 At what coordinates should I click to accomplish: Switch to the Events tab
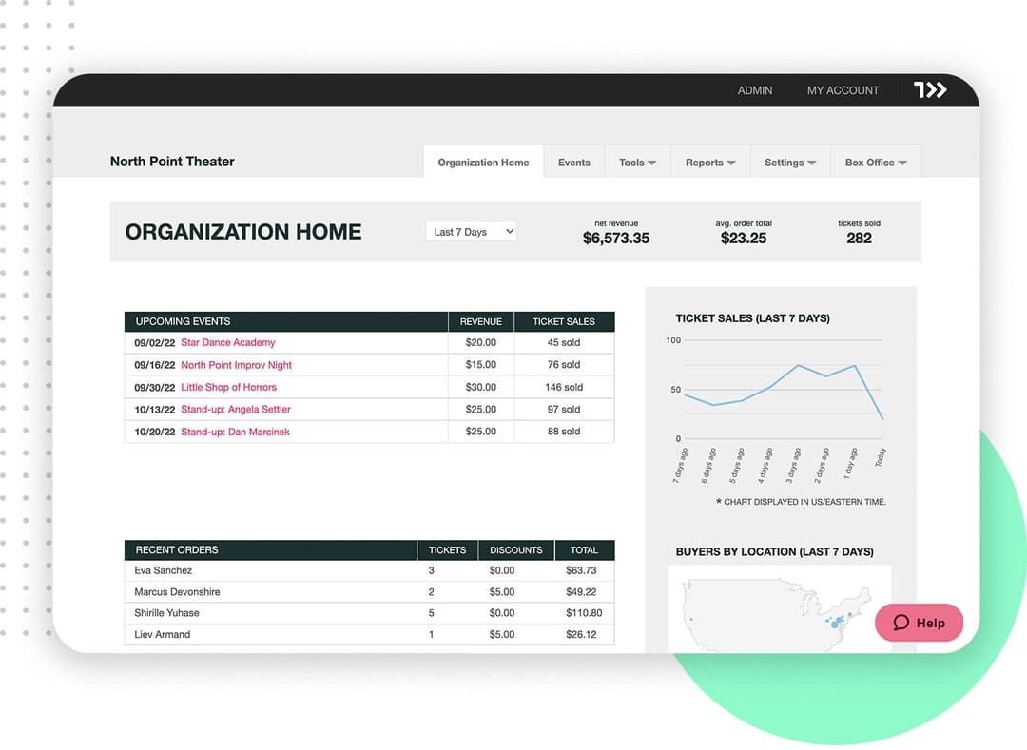[x=573, y=163]
